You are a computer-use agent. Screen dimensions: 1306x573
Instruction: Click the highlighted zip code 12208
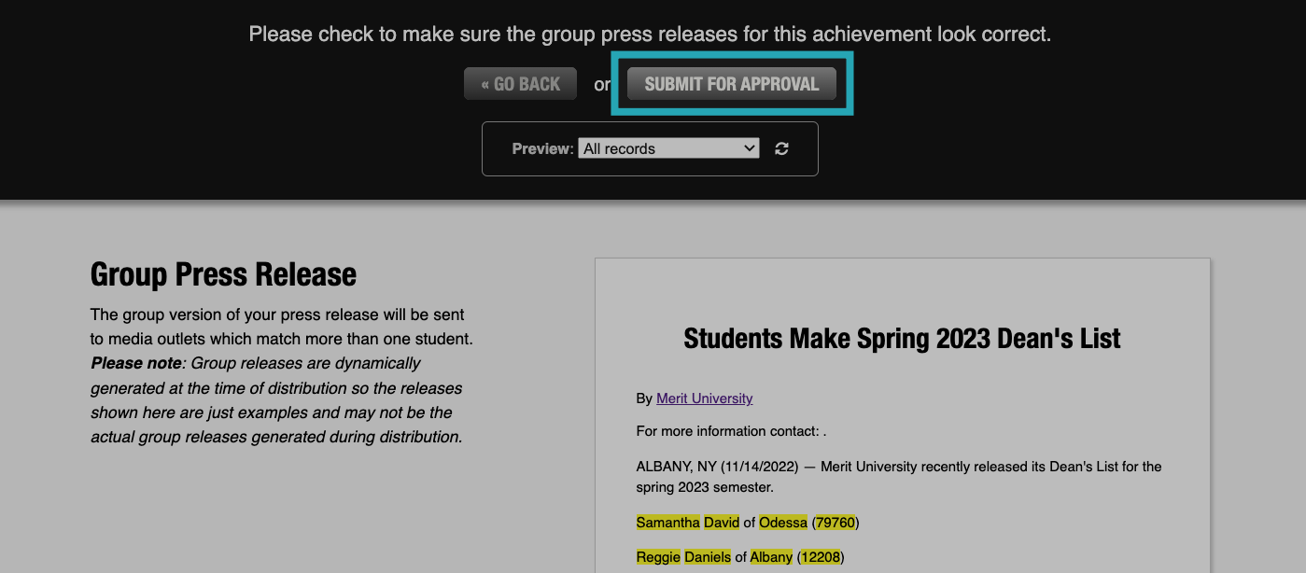(821, 556)
